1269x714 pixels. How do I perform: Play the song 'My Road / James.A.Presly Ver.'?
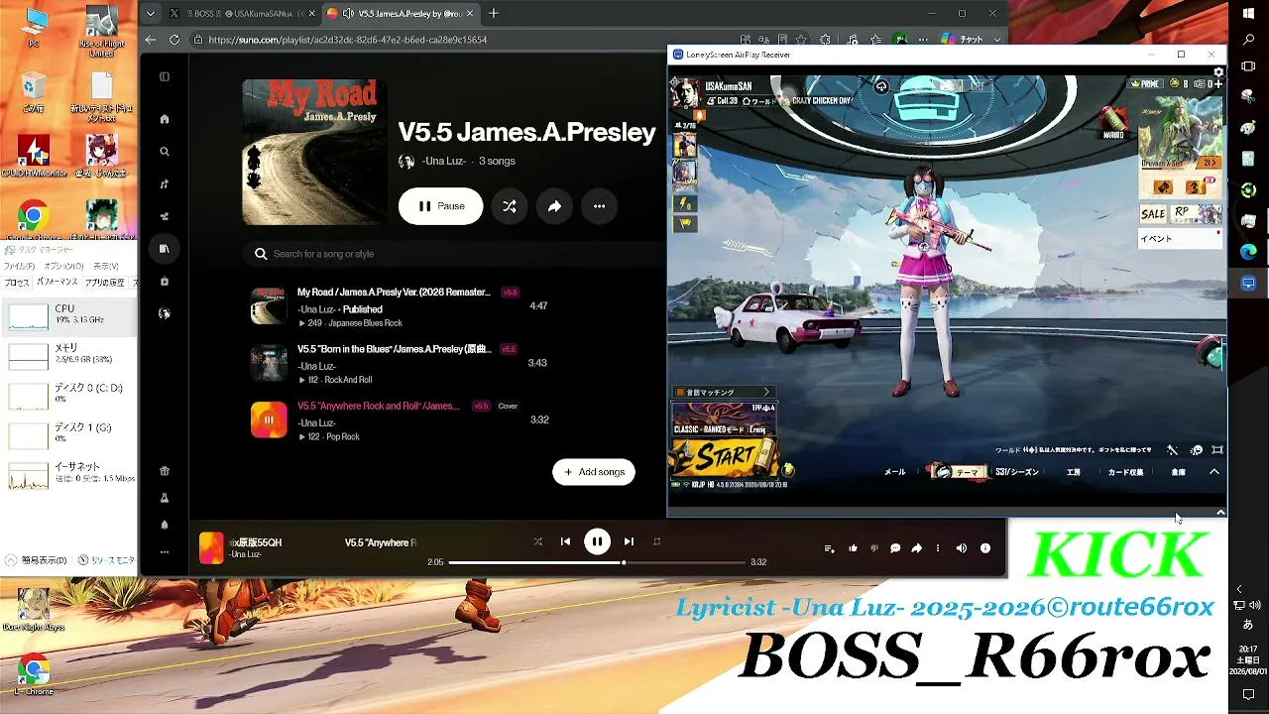[x=394, y=293]
